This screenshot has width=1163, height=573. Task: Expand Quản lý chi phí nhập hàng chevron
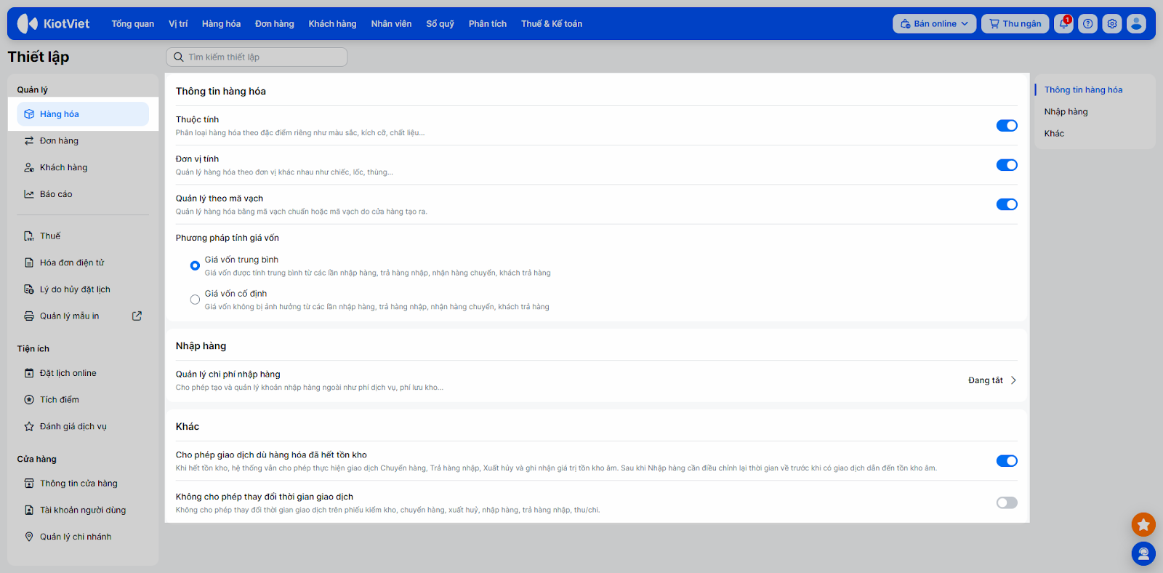(x=1013, y=380)
